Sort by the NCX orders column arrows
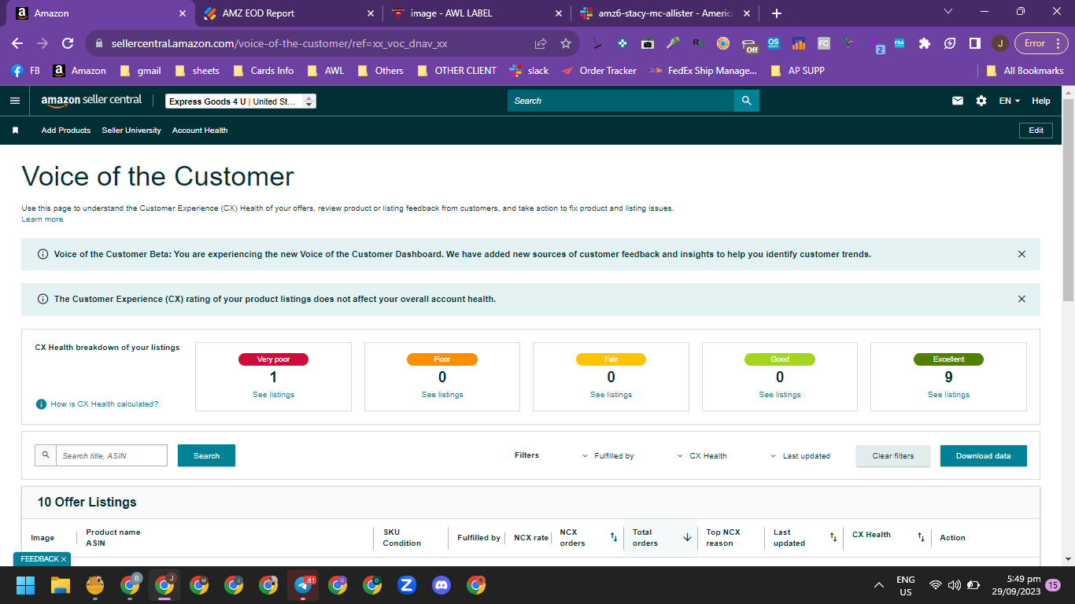 coord(614,537)
